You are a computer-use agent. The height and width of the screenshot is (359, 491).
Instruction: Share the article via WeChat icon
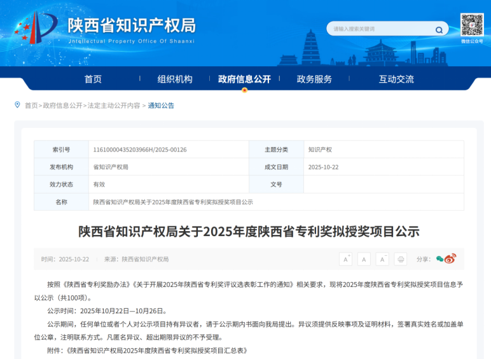[439, 259]
